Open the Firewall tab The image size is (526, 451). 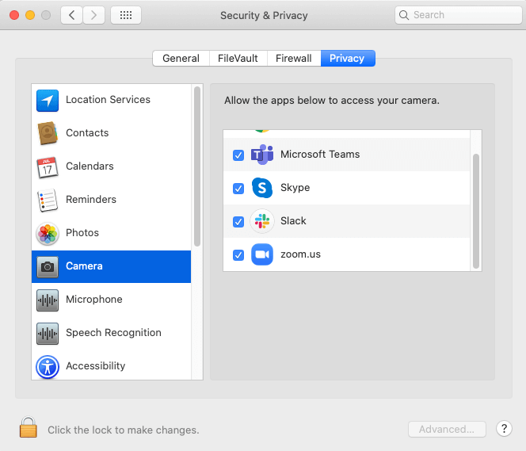coord(294,59)
